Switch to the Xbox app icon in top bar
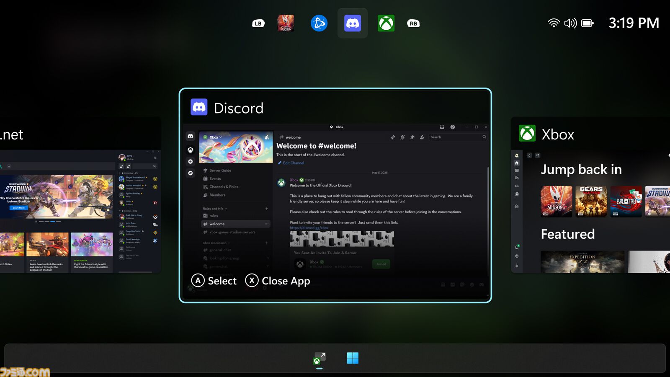 [386, 23]
